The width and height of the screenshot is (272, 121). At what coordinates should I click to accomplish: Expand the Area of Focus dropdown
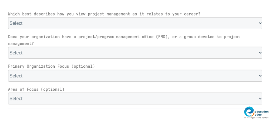135,99
